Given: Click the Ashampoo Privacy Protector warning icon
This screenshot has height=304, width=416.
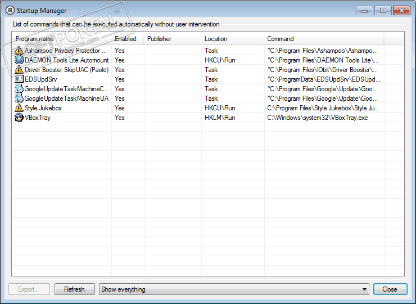Looking at the screenshot, I should 19,50.
